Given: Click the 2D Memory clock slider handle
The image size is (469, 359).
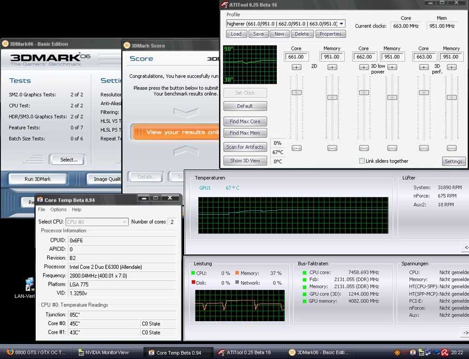Looking at the screenshot, I should tap(332, 97).
